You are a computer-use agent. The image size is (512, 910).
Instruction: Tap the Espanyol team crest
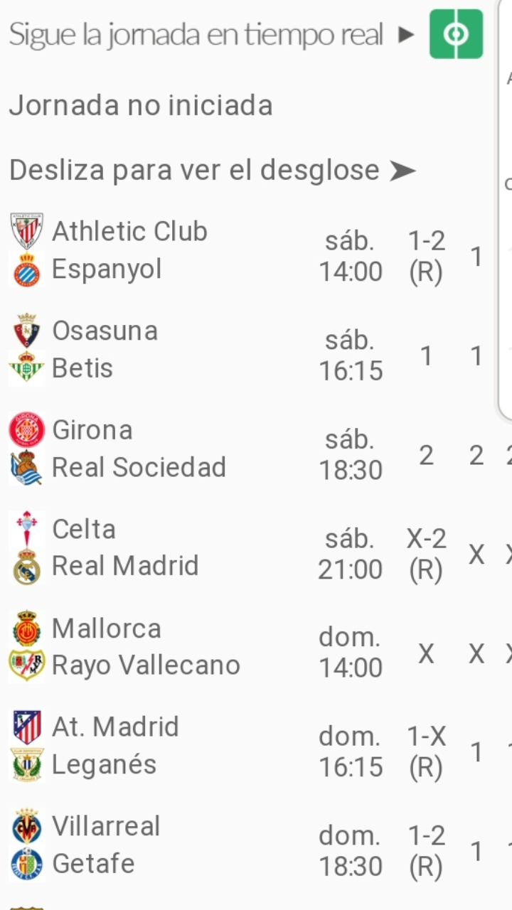27,269
